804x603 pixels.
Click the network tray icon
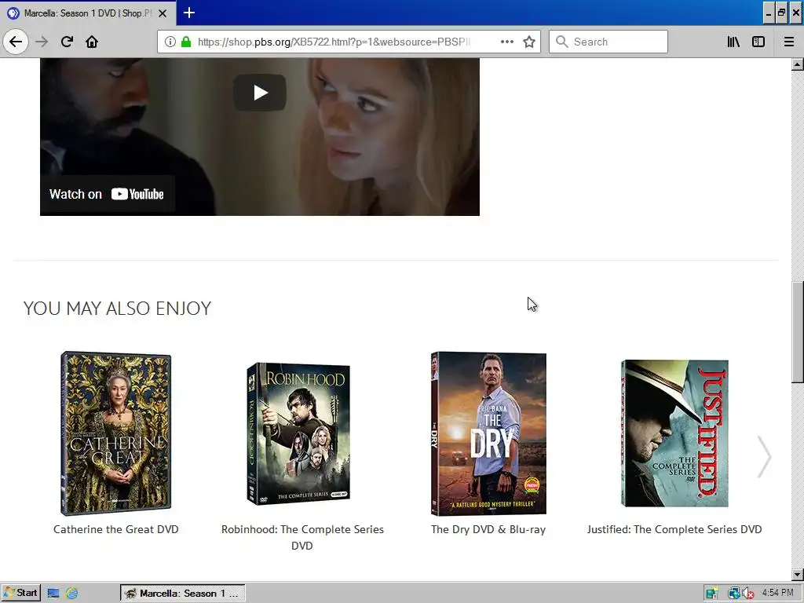734,594
